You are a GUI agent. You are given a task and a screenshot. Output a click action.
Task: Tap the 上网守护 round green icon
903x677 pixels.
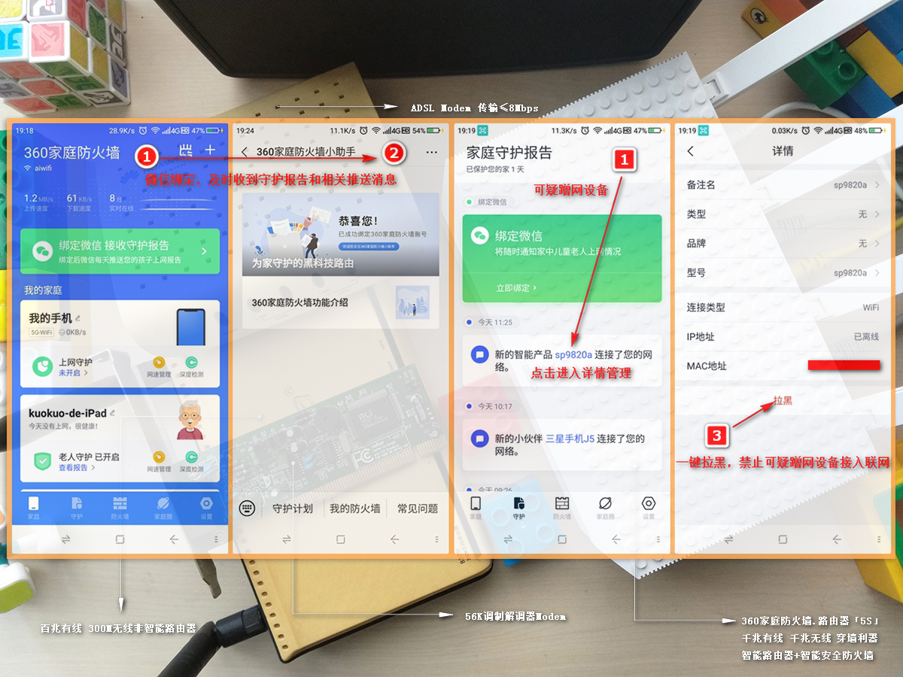tap(42, 366)
